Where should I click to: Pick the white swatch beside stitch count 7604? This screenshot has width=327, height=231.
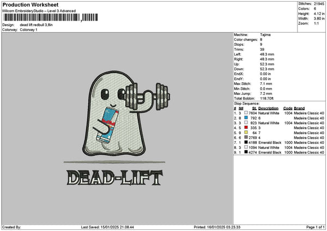point(246,113)
